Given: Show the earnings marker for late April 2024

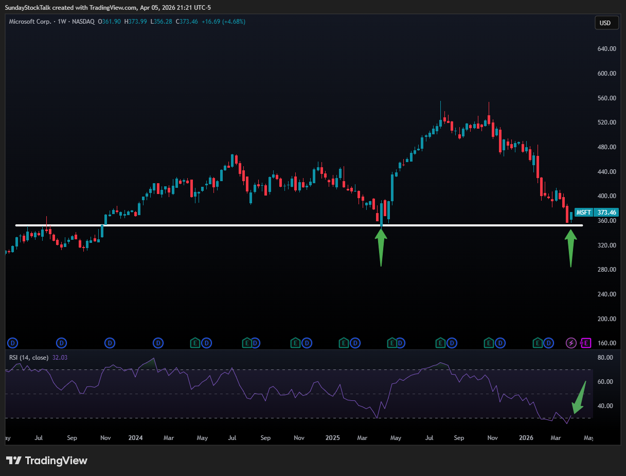Looking at the screenshot, I should pyautogui.click(x=195, y=343).
